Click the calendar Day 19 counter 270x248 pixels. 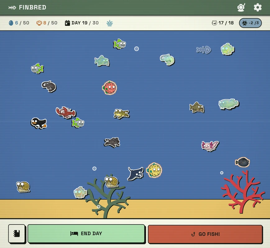coord(82,23)
